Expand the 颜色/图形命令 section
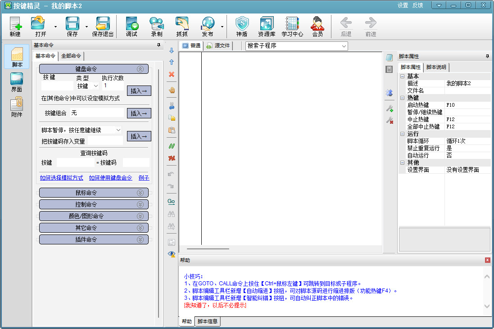This screenshot has height=329, width=494. [94, 216]
